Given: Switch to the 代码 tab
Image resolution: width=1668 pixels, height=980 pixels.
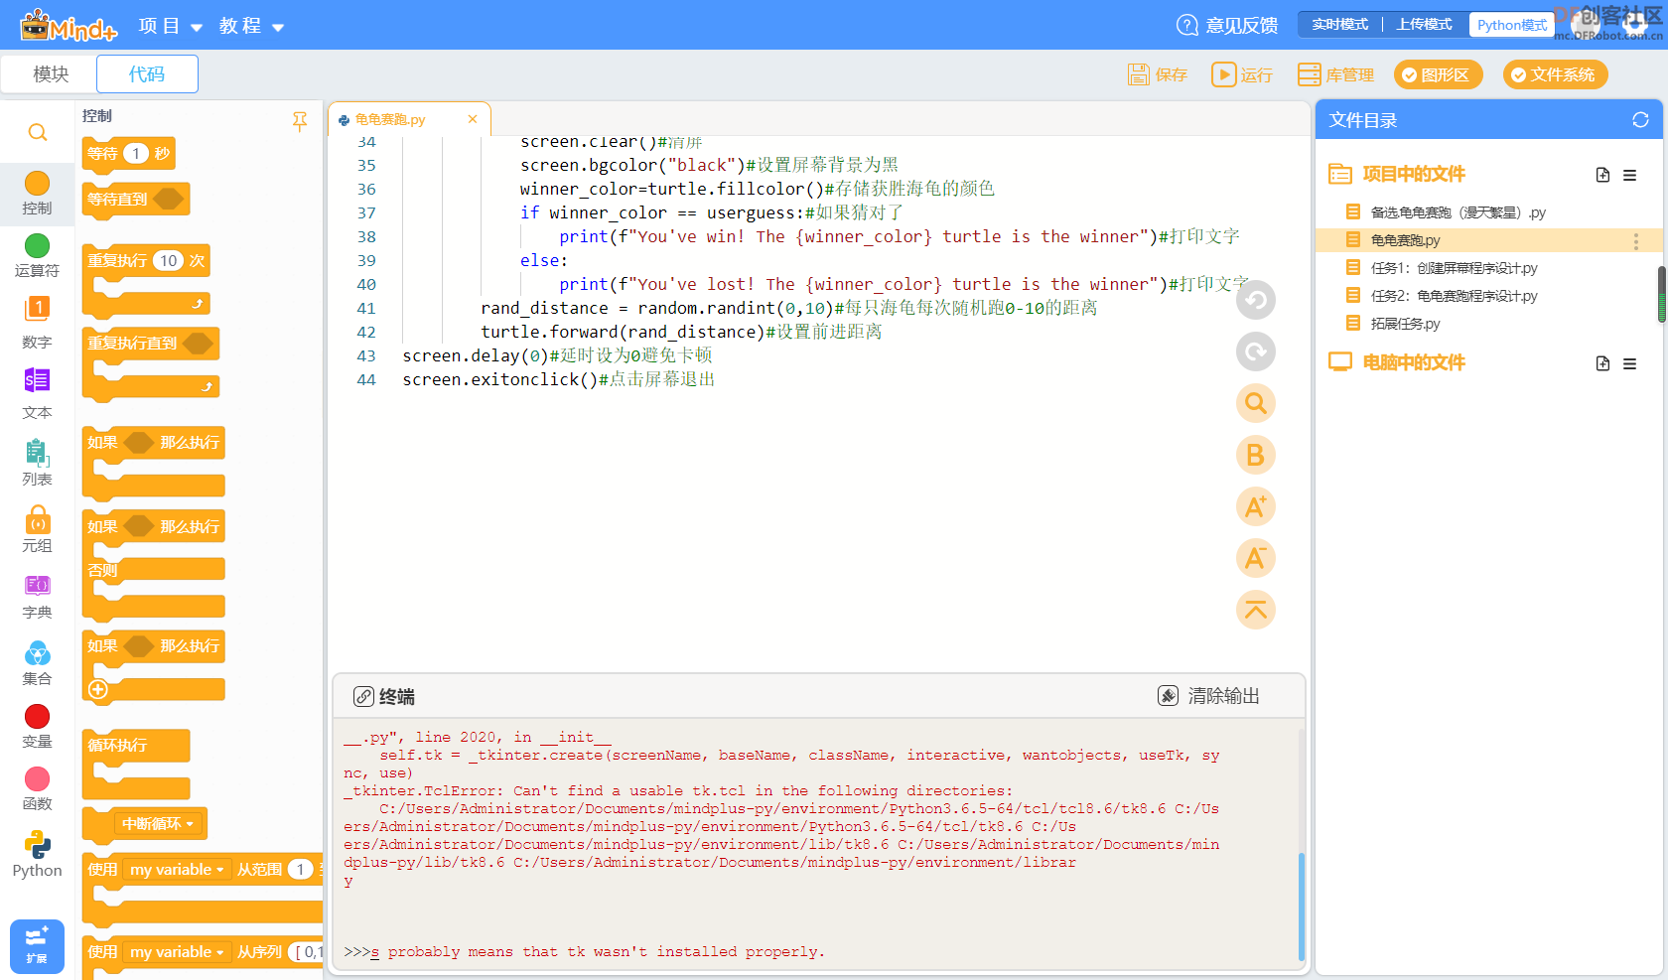Looking at the screenshot, I should [x=147, y=74].
